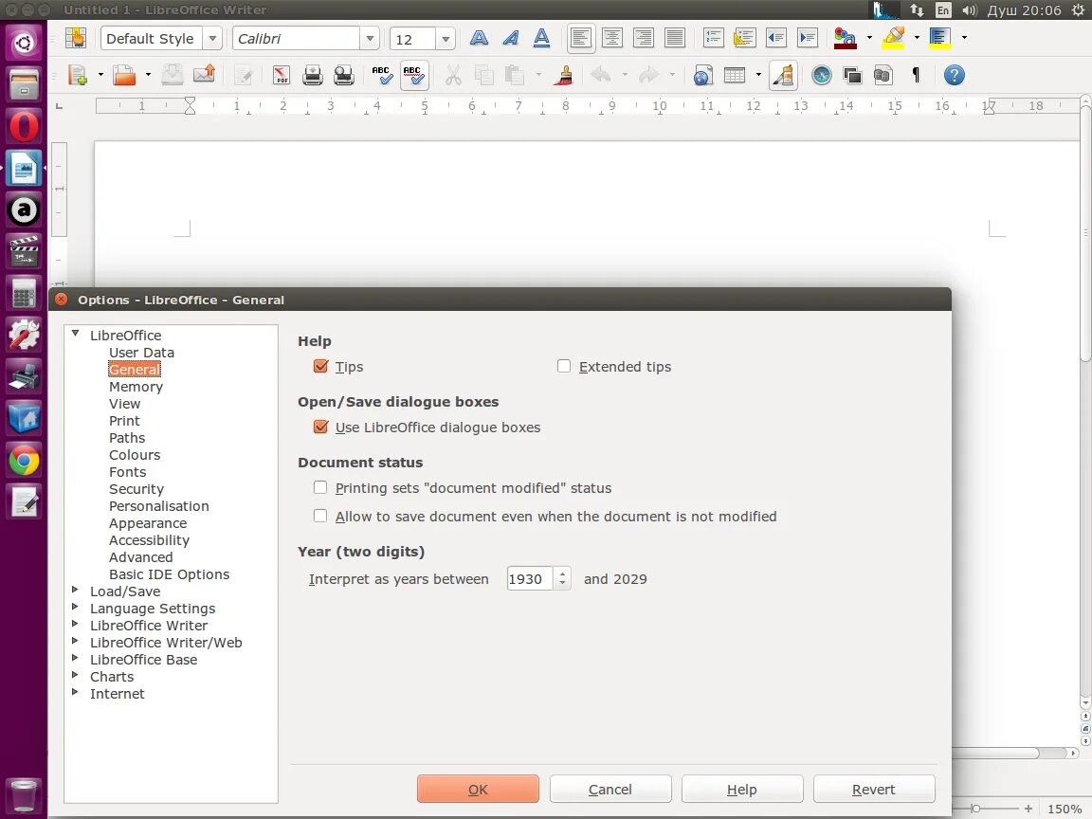Viewport: 1092px width, 819px height.
Task: Select Security in options tree
Action: pos(136,489)
